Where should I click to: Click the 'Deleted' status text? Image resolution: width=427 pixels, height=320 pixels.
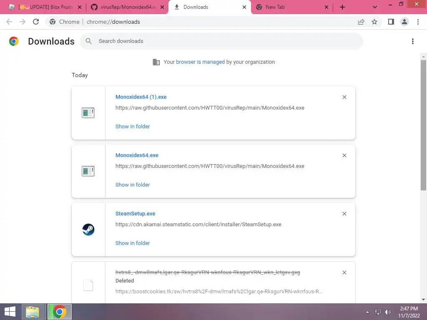(125, 280)
